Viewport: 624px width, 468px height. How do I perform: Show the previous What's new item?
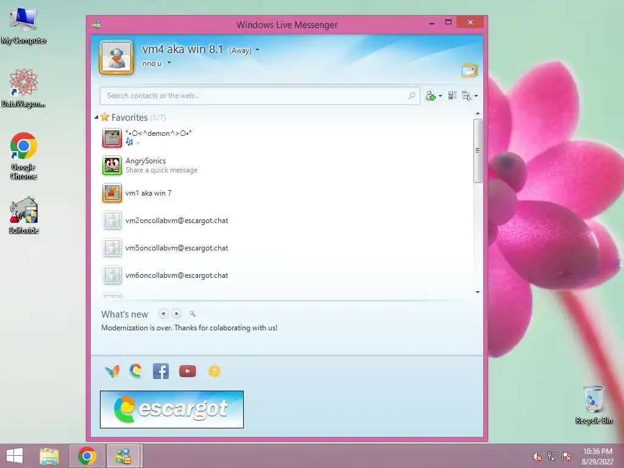click(x=163, y=314)
